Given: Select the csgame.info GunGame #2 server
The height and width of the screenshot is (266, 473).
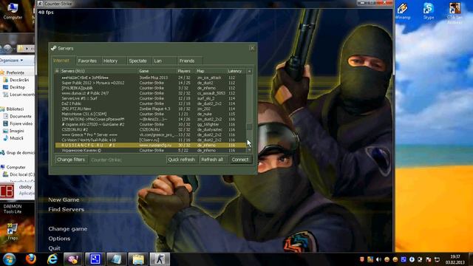Looking at the screenshot, I should (x=151, y=124).
